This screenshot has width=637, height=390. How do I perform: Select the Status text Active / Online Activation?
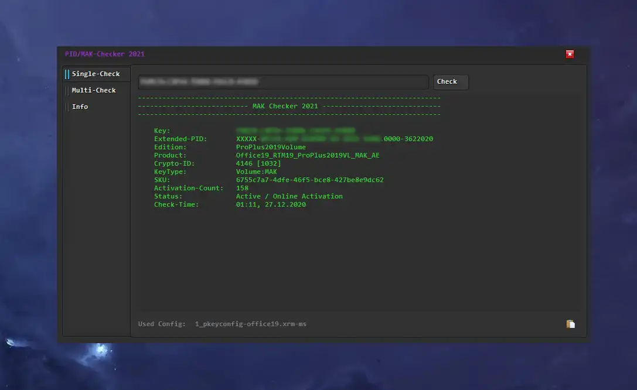click(289, 196)
